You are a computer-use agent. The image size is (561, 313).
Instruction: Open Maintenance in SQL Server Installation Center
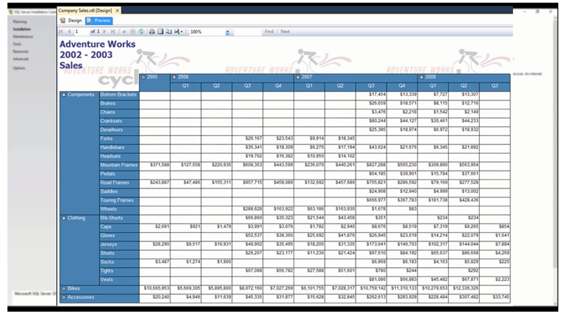(23, 36)
